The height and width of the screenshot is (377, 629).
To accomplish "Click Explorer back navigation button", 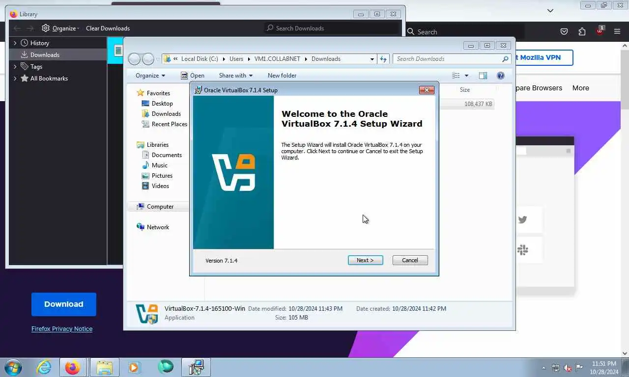I will tap(134, 59).
